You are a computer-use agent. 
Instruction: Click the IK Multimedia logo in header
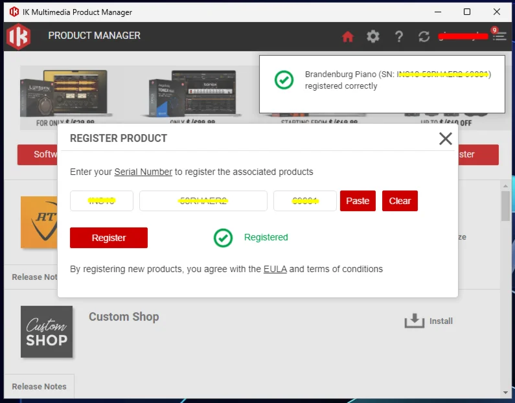(x=19, y=36)
